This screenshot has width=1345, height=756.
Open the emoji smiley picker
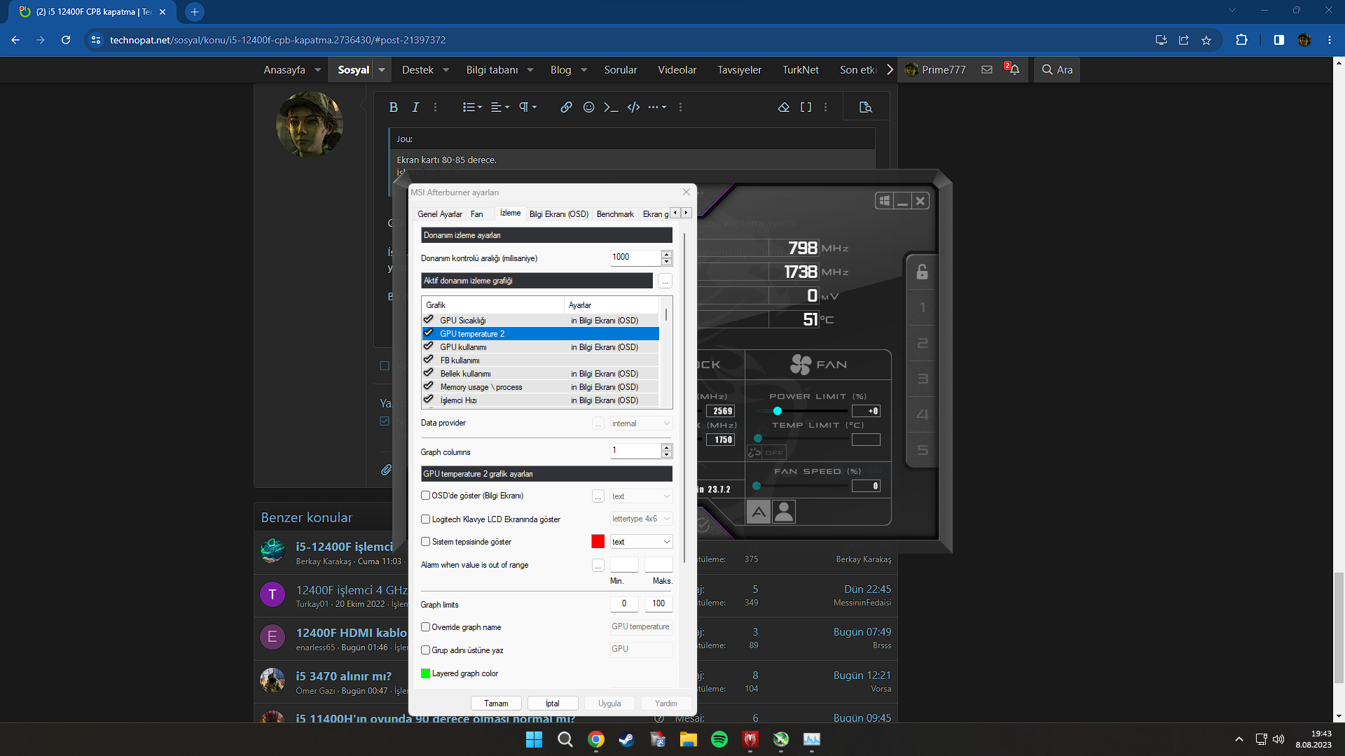click(x=588, y=107)
